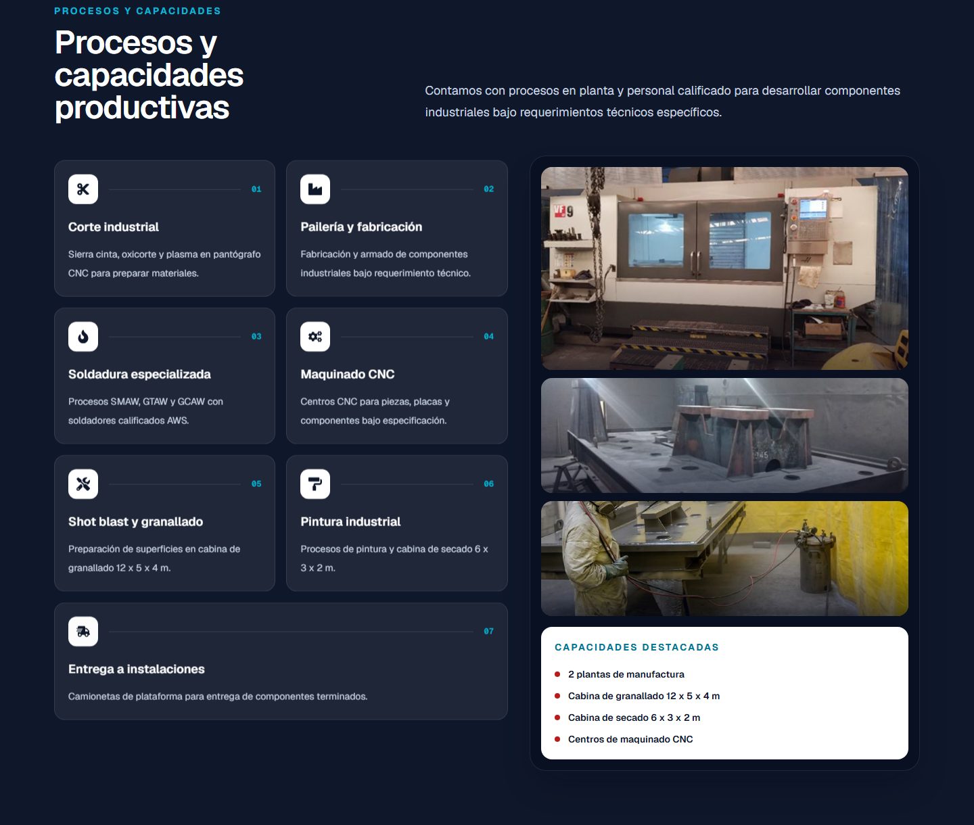Click the Camionetas de plataforma description text
974x825 pixels.
click(x=218, y=697)
